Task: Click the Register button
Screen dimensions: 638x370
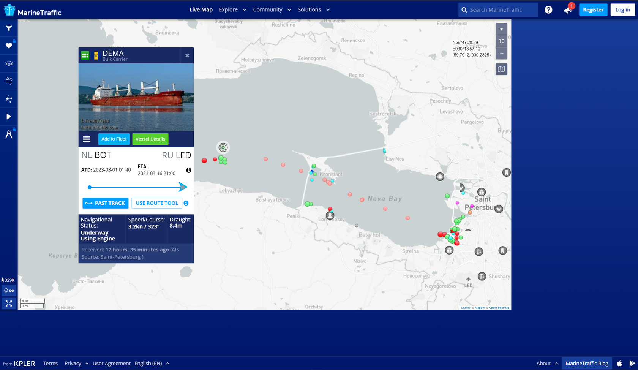Action: point(593,10)
